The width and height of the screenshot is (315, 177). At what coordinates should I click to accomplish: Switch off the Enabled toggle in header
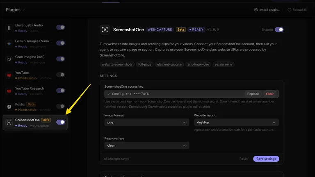pos(279,29)
